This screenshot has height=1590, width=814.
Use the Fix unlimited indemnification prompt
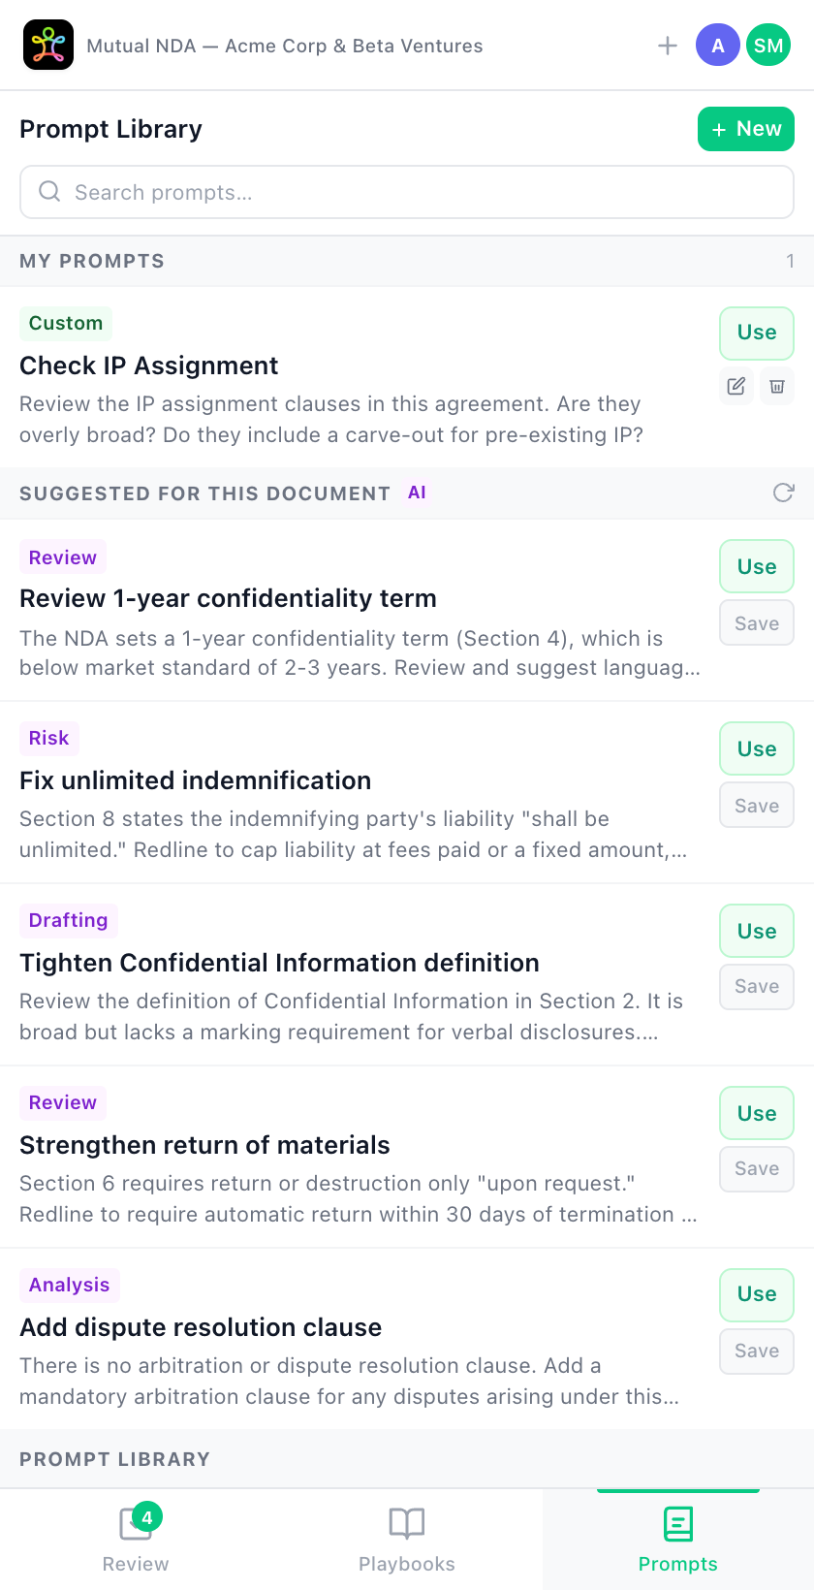[x=757, y=748]
